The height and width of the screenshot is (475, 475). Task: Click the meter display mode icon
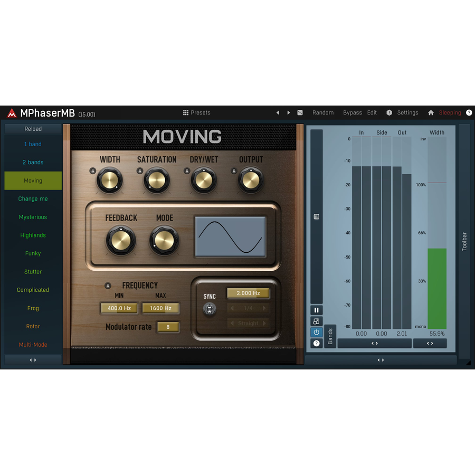coord(317,216)
